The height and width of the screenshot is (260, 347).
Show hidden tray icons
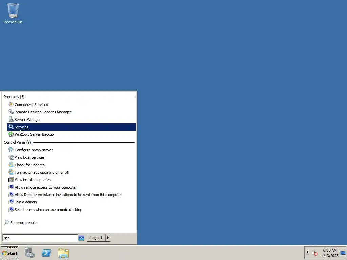(x=307, y=252)
